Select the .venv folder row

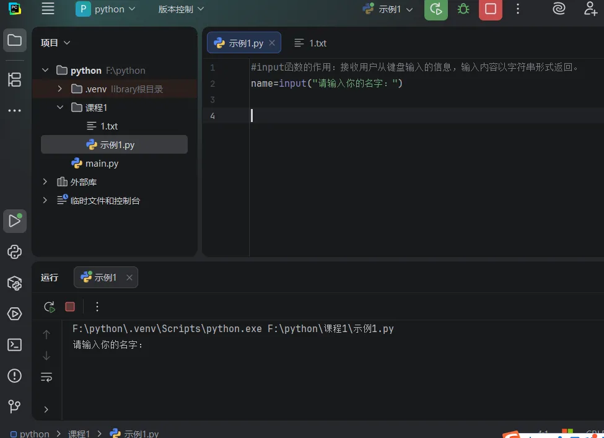pos(115,89)
